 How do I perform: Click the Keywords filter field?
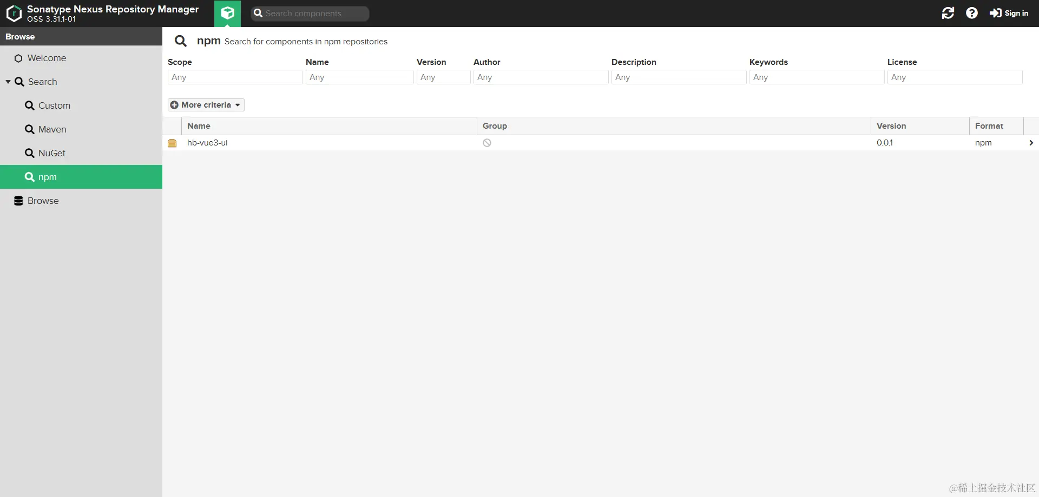(817, 77)
